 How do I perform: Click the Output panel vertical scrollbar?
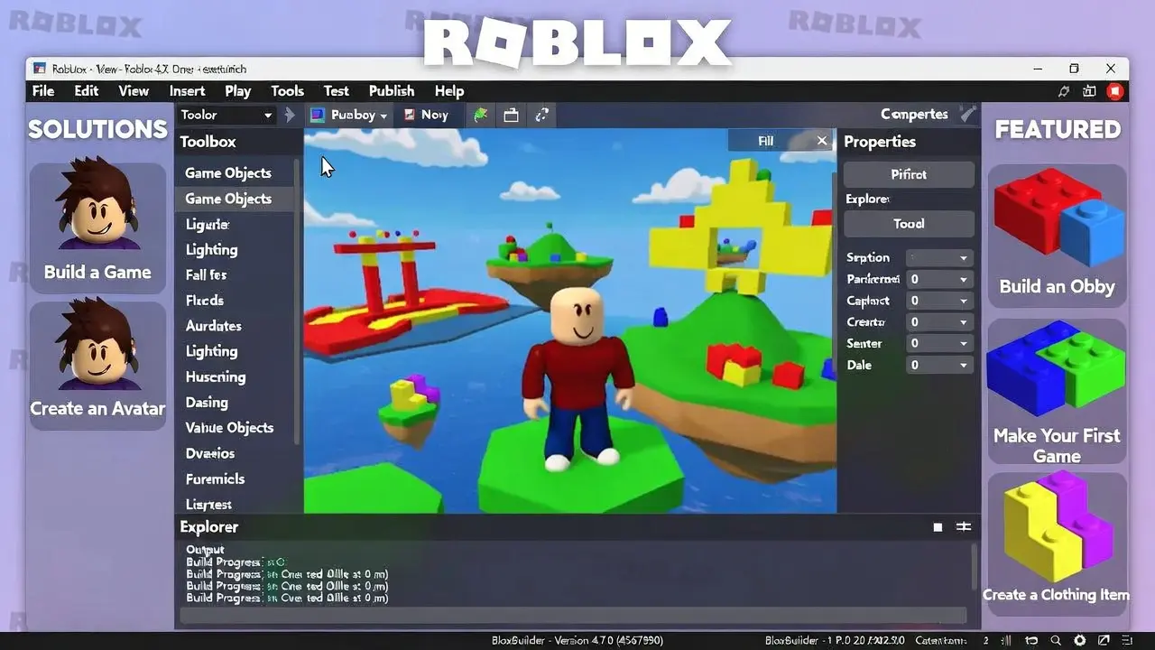(974, 567)
